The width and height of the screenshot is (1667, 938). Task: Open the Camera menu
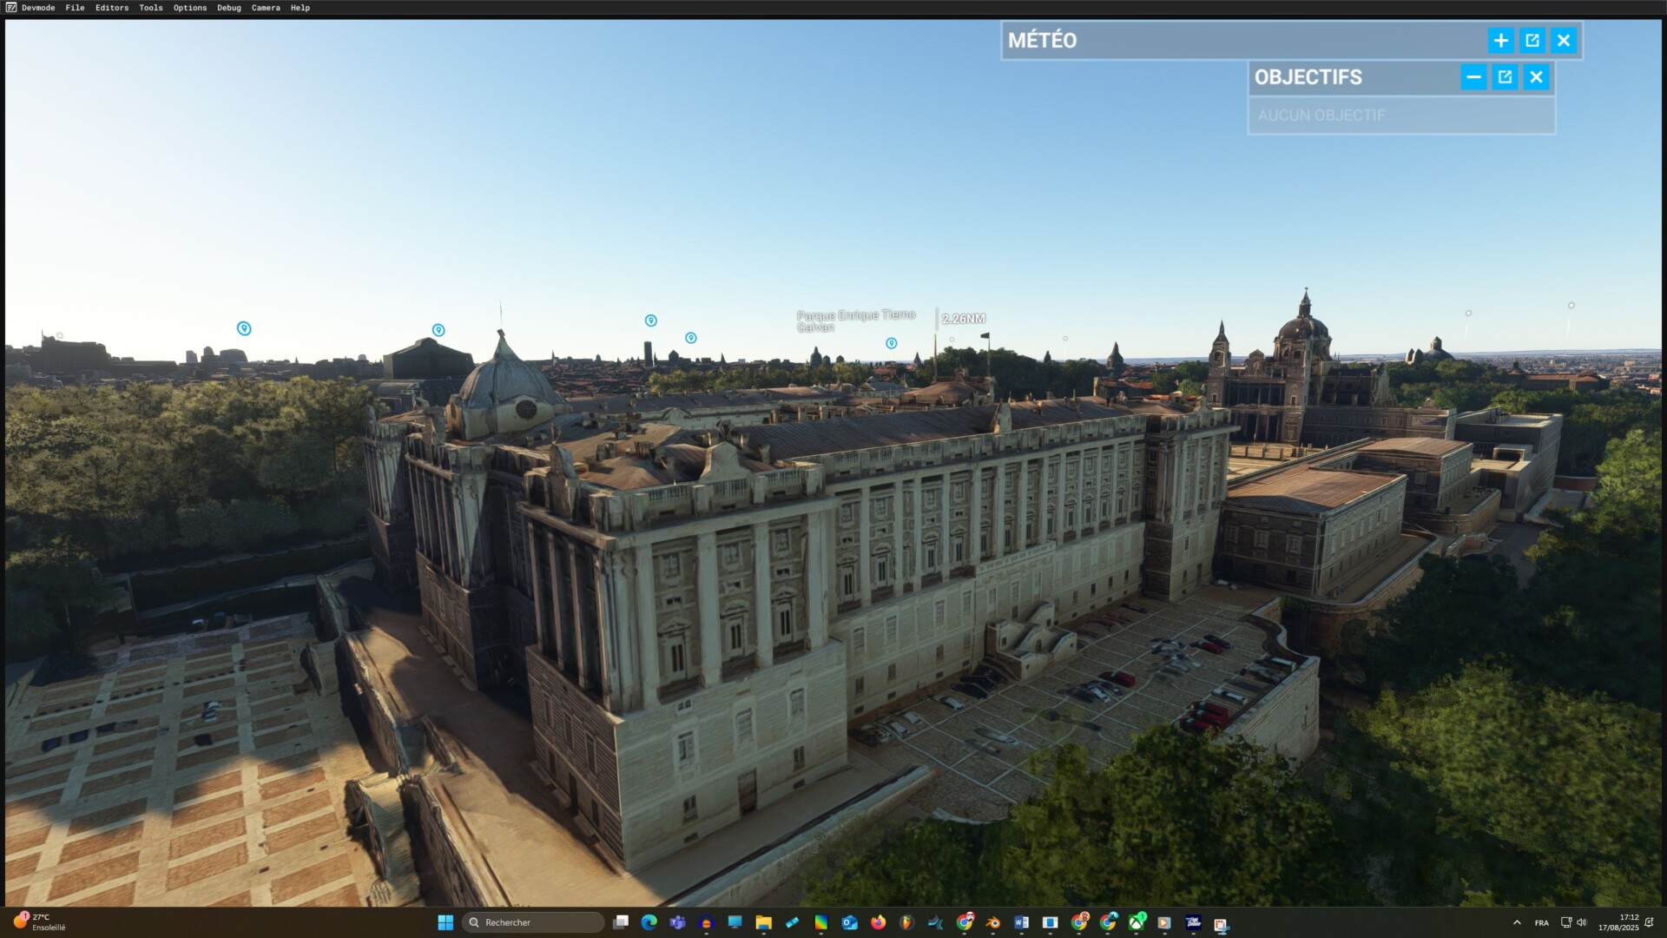click(x=266, y=8)
